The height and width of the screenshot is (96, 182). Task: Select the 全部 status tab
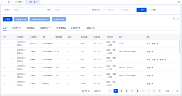[5, 28]
